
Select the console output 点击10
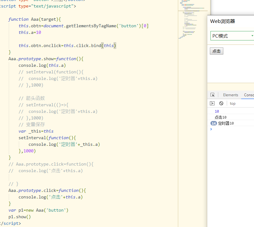tap(220, 117)
